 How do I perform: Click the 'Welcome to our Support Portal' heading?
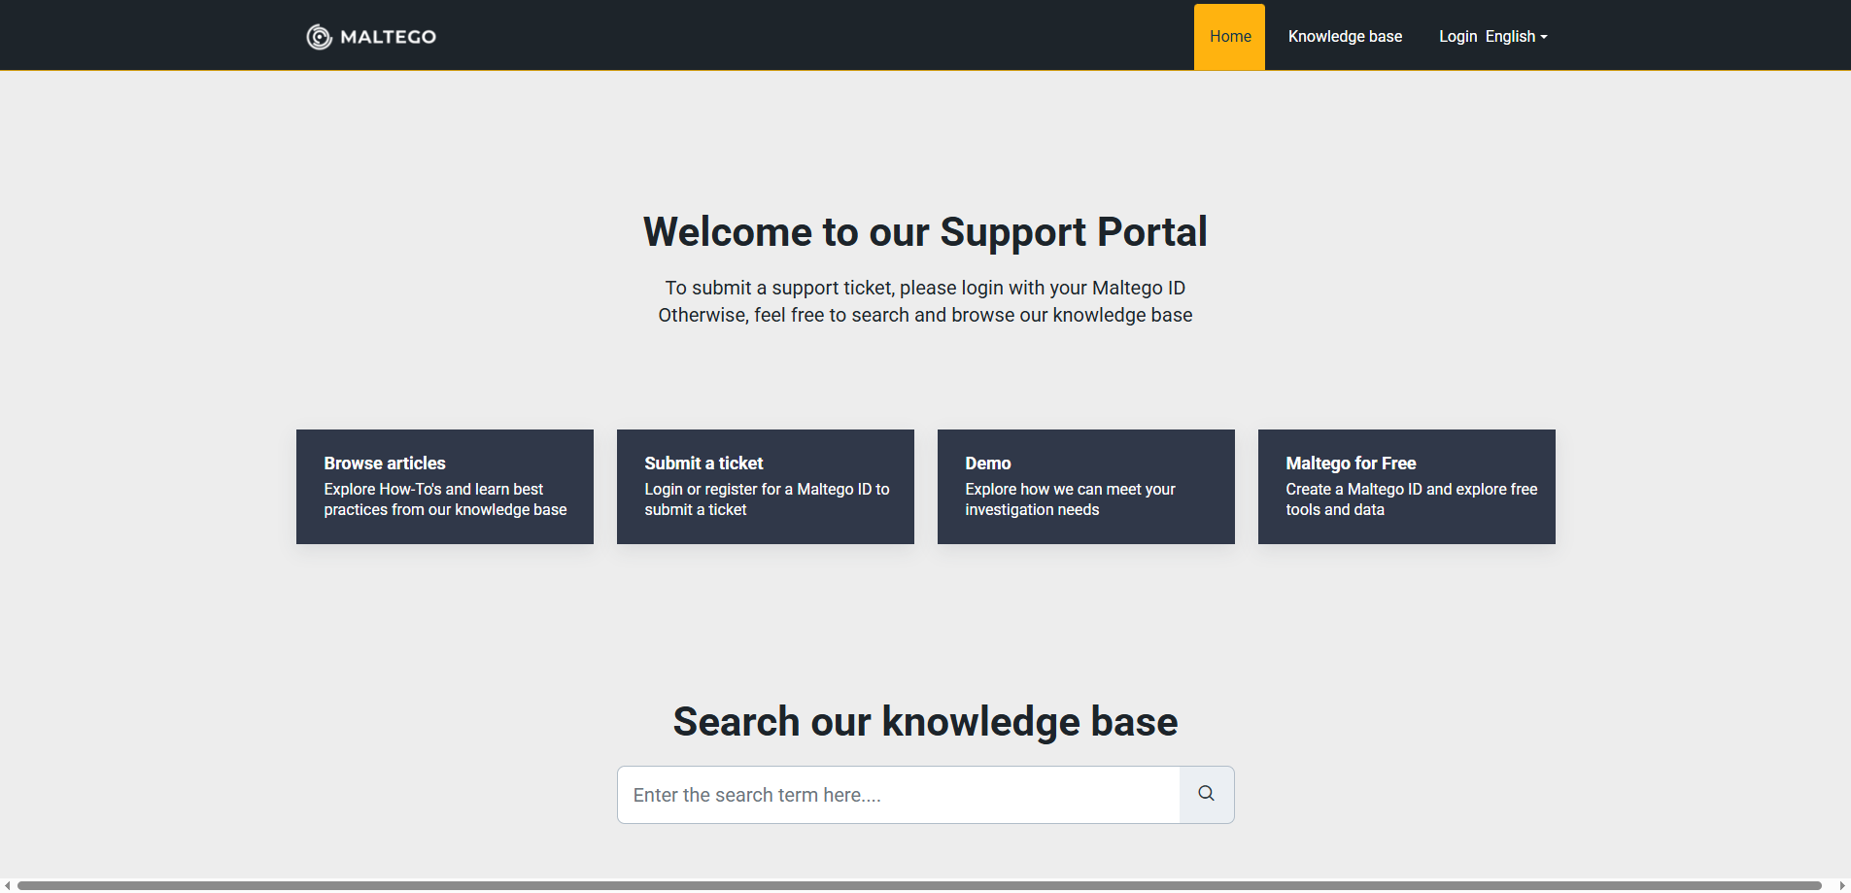[925, 232]
